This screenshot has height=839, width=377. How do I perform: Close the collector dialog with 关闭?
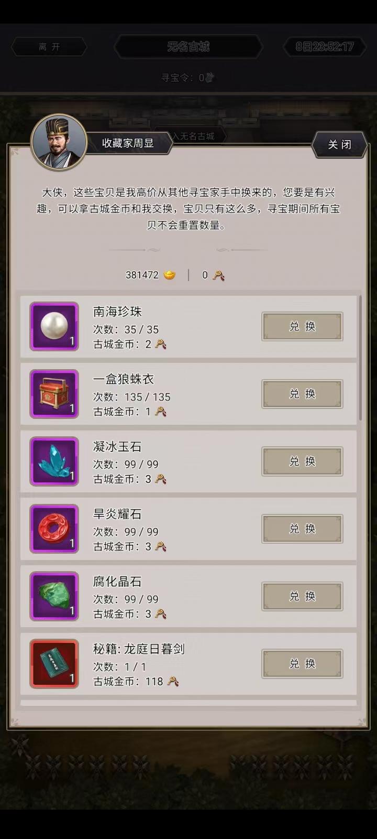tap(339, 144)
